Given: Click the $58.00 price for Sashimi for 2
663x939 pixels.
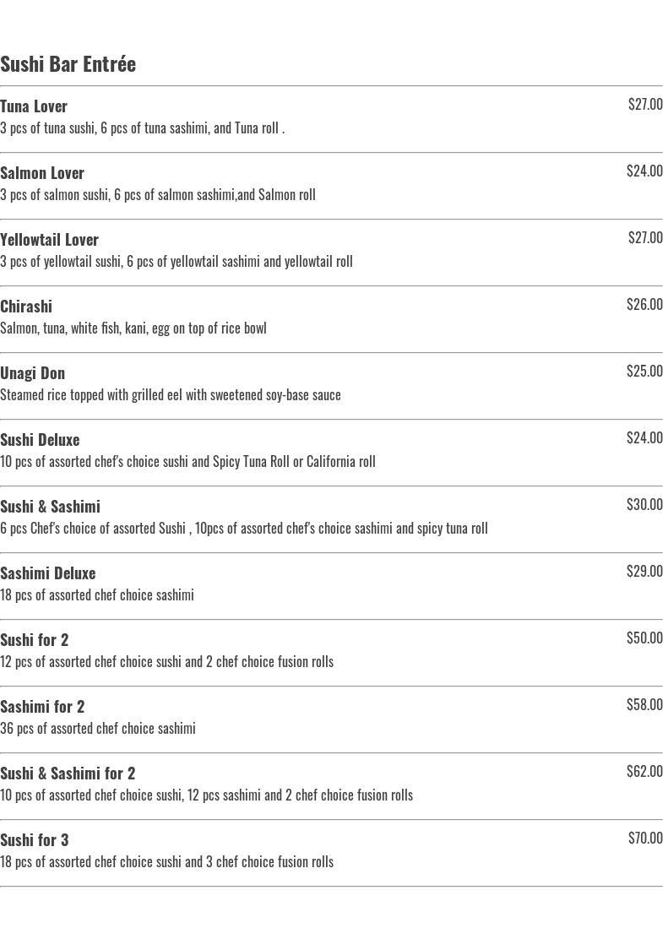Looking at the screenshot, I should [x=644, y=704].
